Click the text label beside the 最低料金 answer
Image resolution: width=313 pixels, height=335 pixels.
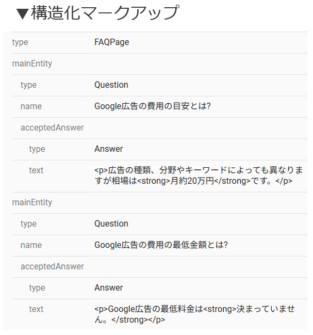click(36, 309)
